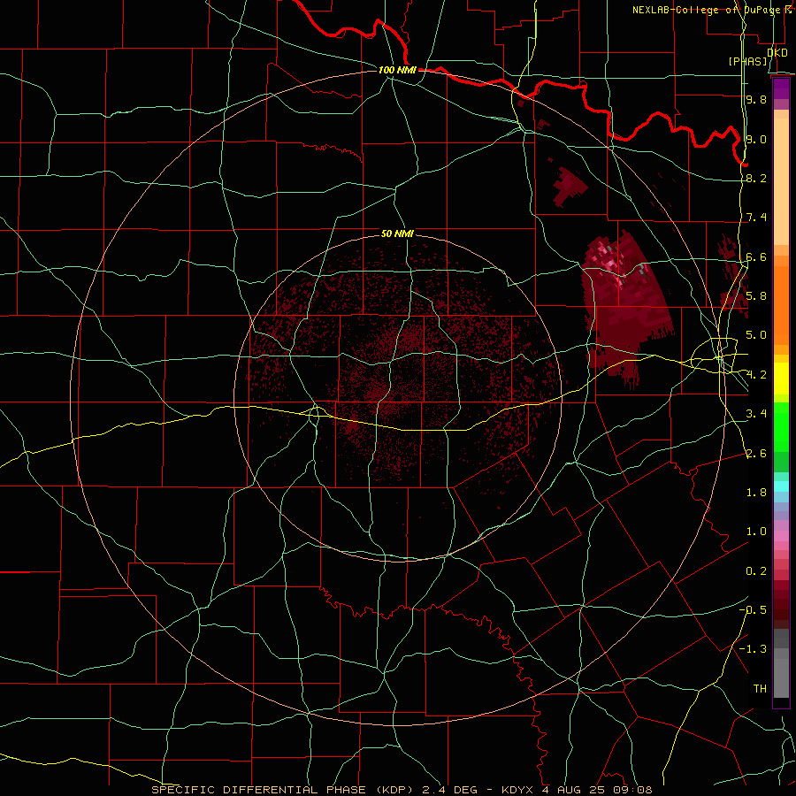The image size is (796, 796).
Task: Click the [PHAS] legend unit label
Action: point(748,61)
